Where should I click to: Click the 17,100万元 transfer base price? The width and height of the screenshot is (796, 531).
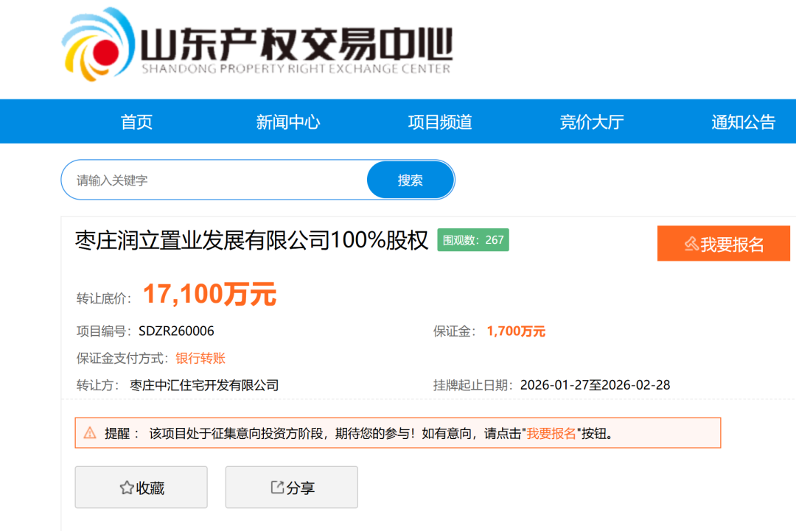(209, 295)
